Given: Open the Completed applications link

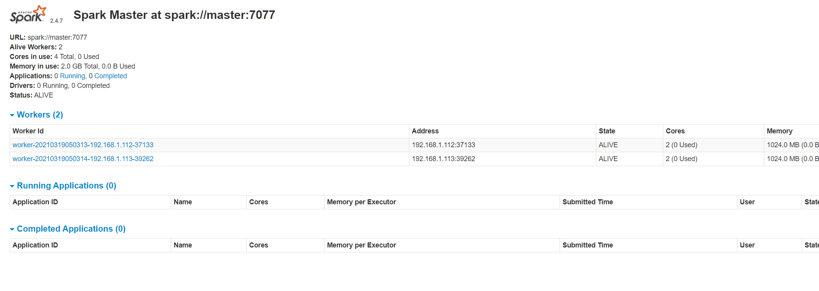Looking at the screenshot, I should click(111, 76).
